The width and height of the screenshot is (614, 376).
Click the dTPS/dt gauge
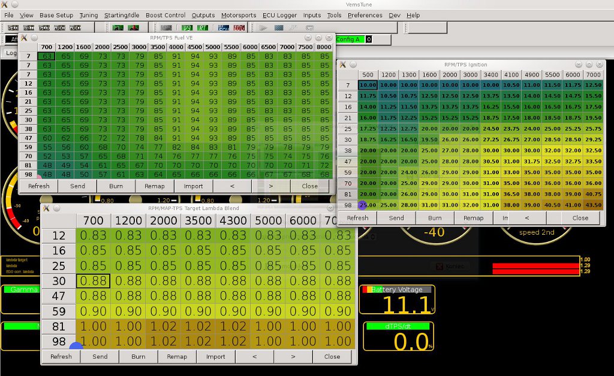click(399, 336)
